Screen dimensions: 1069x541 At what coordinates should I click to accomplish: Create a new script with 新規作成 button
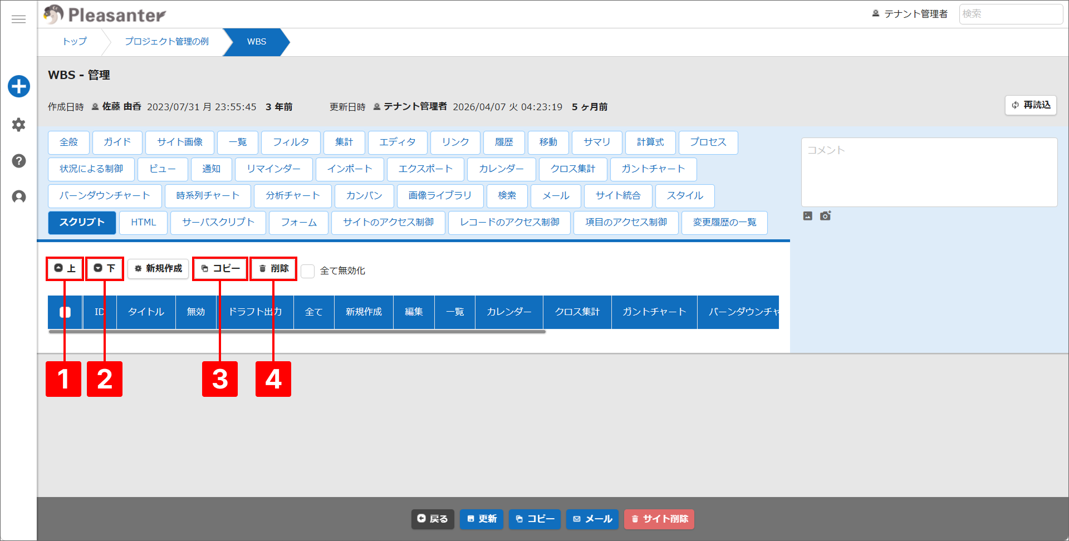[158, 269]
